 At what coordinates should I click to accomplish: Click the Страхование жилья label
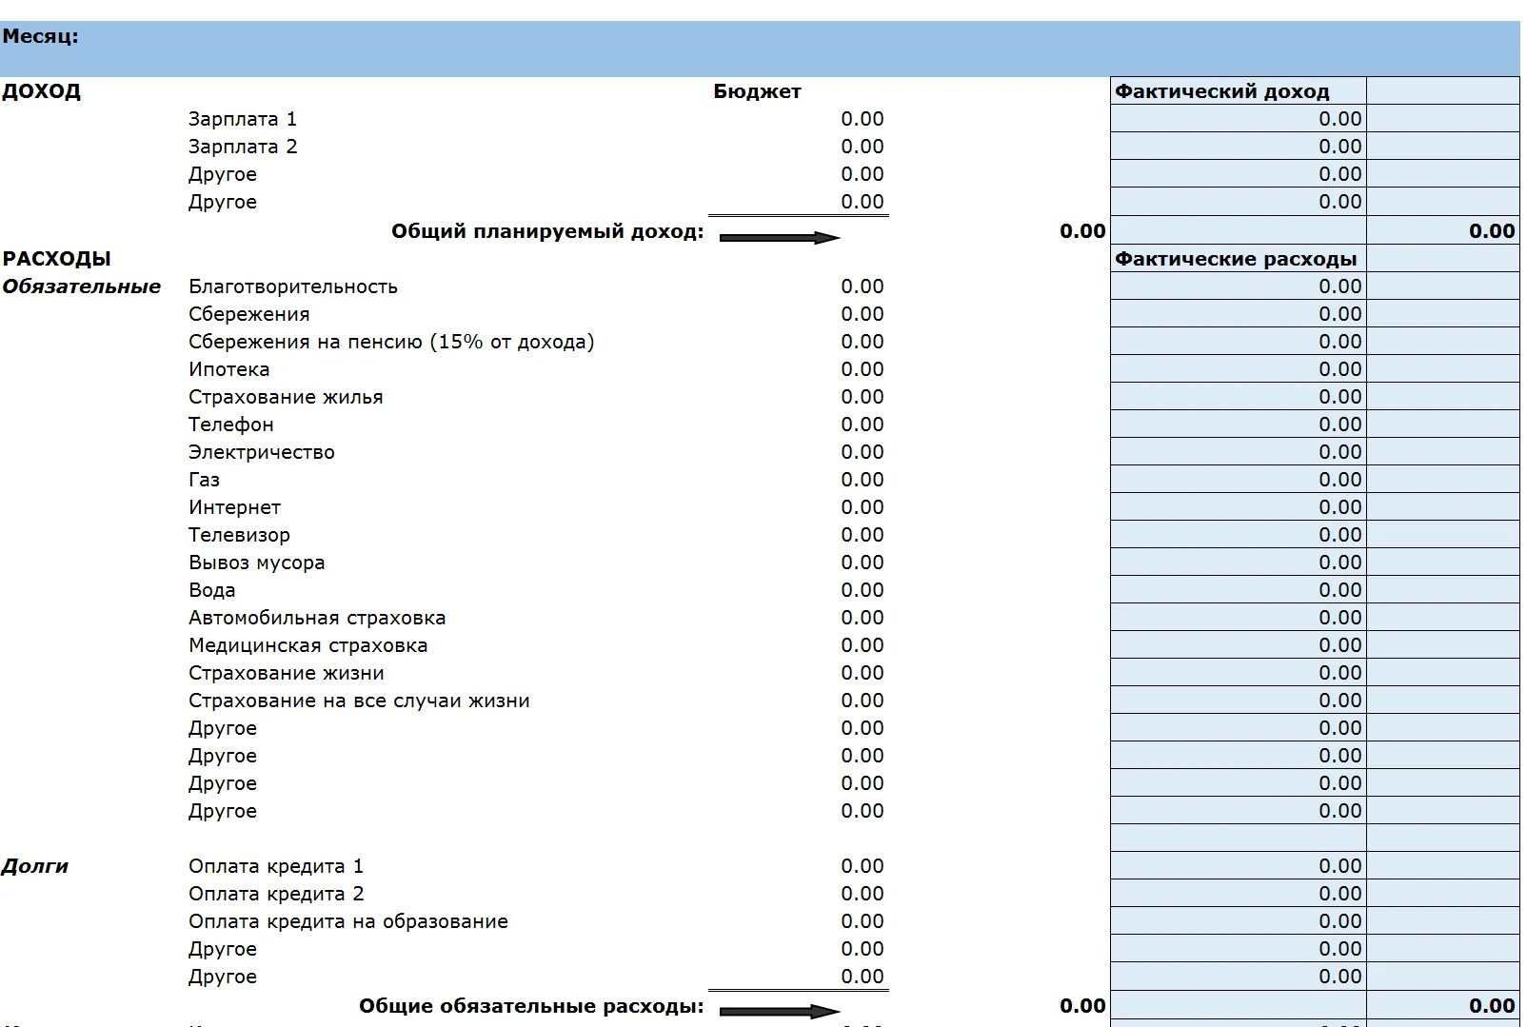[x=286, y=397]
